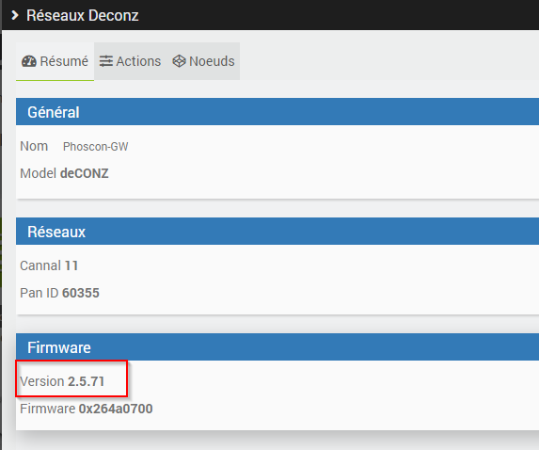Click the Réseaux panel header
The image size is (539, 450).
[x=277, y=232]
